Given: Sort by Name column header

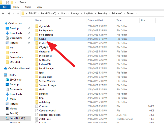Looking at the screenshot, I should pyautogui.click(x=38, y=20).
